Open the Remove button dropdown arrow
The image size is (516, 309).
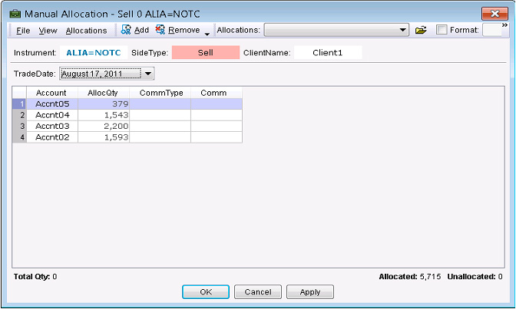click(x=207, y=32)
